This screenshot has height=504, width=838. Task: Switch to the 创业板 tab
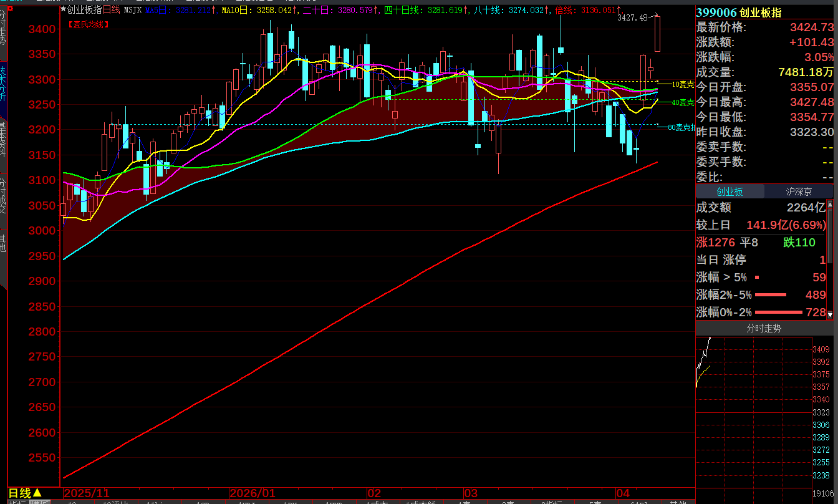point(729,192)
